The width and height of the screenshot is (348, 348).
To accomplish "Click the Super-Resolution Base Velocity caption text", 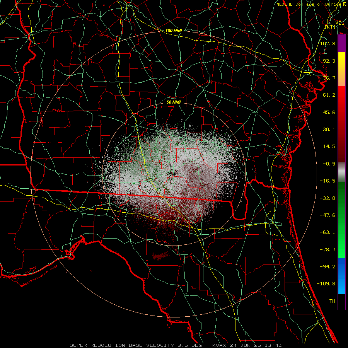I will coord(176,345).
